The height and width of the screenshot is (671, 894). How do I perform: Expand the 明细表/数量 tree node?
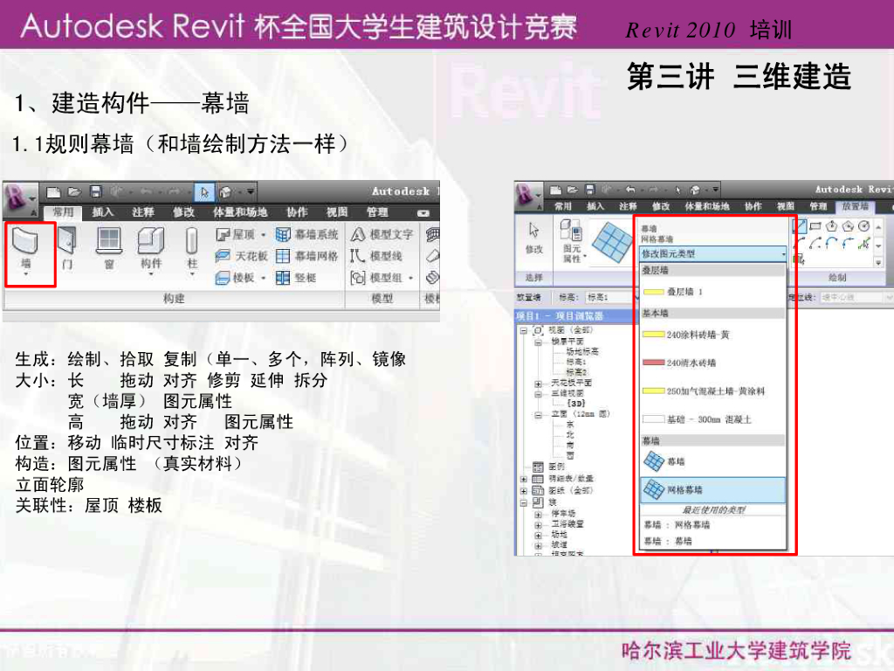pos(524,480)
